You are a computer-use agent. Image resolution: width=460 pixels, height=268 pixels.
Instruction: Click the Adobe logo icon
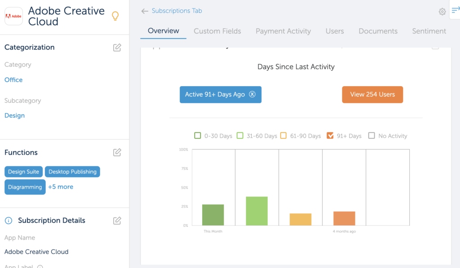(x=13, y=16)
